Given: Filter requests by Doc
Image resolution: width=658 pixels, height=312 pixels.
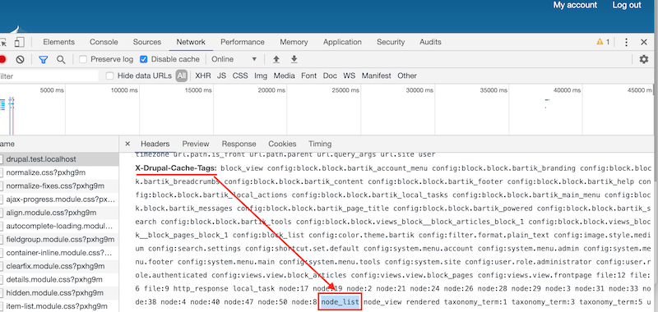Looking at the screenshot, I should [330, 76].
